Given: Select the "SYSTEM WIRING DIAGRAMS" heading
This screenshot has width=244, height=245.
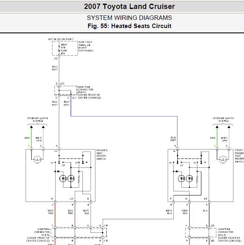Looking at the screenshot, I should pos(130,18).
